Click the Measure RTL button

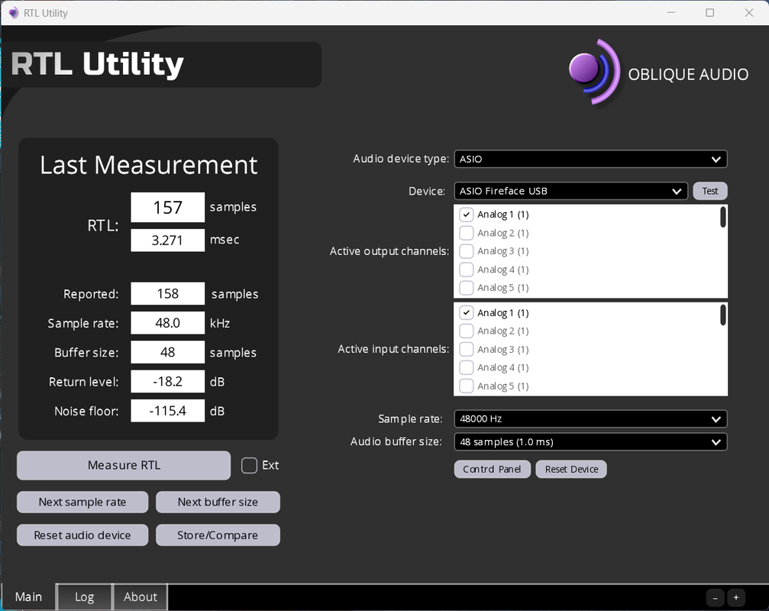(124, 465)
